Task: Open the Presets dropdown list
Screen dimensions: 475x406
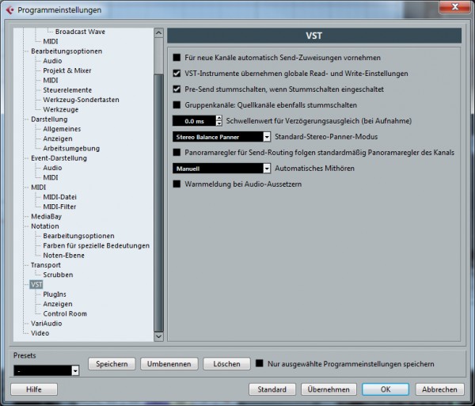Action: pos(75,370)
